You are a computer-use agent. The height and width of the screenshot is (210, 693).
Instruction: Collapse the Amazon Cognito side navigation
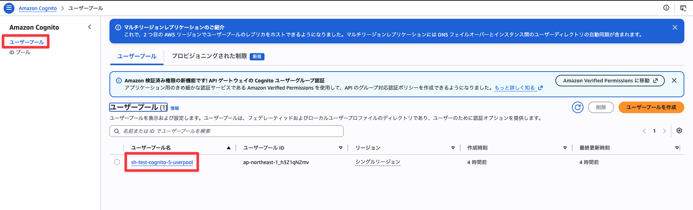90,27
